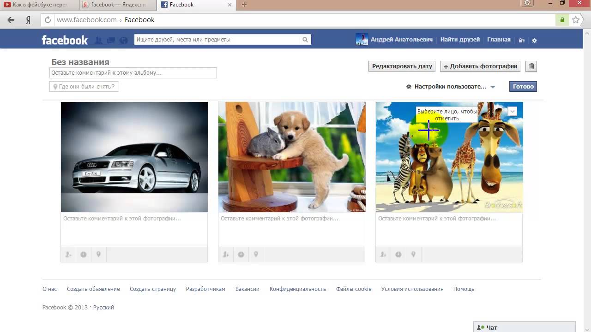This screenshot has width=591, height=332.
Task: Bookmark page with star icon
Action: pyautogui.click(x=576, y=20)
